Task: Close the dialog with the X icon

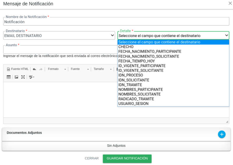Action: (x=230, y=3)
